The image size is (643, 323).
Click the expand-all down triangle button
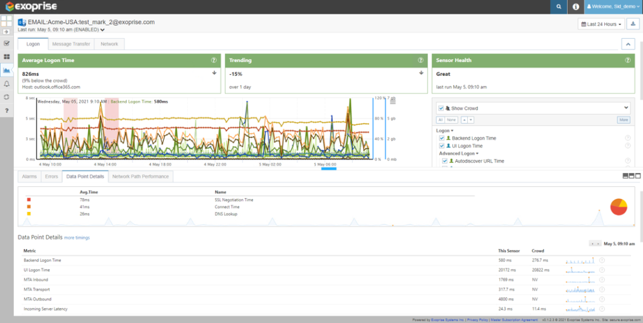pyautogui.click(x=471, y=120)
